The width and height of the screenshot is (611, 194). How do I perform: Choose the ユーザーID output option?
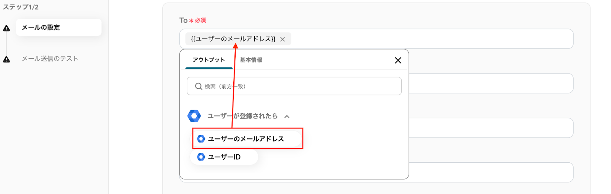point(224,157)
